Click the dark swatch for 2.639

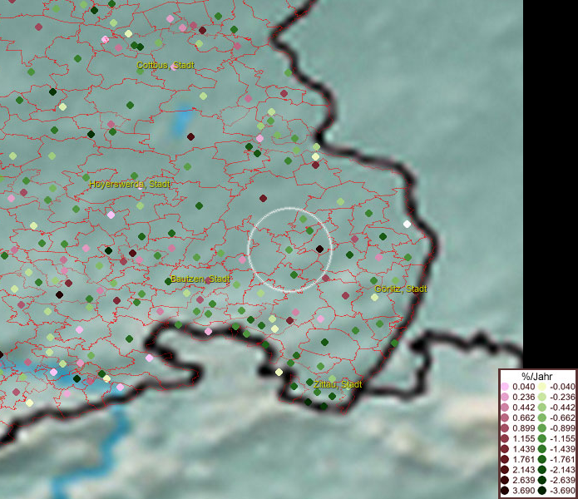[505, 480]
